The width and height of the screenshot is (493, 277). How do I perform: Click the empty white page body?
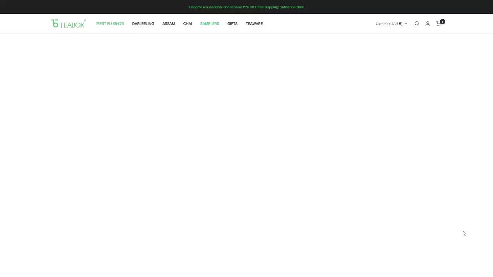click(246, 154)
